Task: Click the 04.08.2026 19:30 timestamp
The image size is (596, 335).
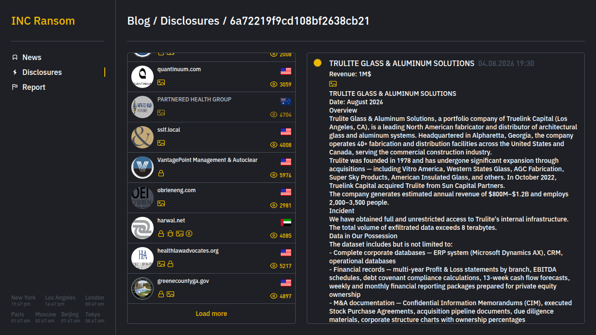Action: [x=506, y=64]
